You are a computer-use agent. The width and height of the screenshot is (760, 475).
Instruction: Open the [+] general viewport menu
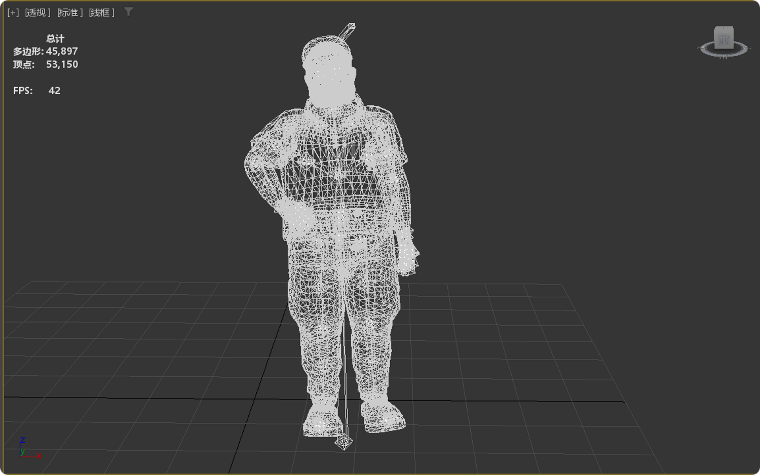[x=13, y=13]
